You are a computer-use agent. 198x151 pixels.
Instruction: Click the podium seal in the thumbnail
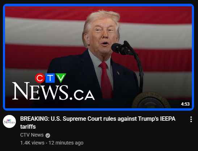click(x=151, y=100)
